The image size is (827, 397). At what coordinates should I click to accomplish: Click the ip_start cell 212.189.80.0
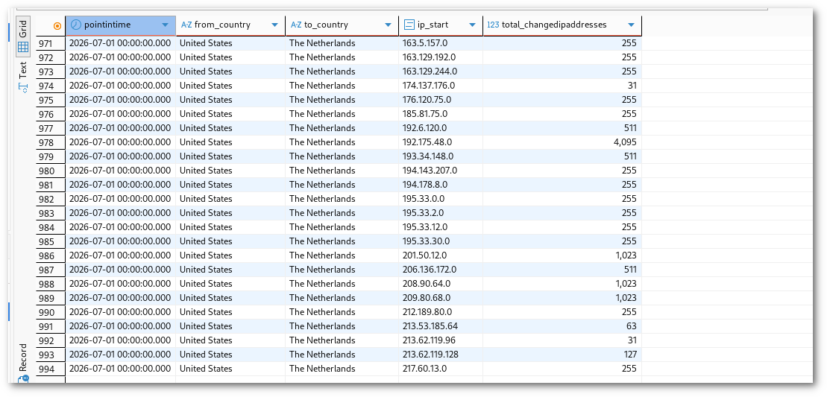tap(441, 312)
